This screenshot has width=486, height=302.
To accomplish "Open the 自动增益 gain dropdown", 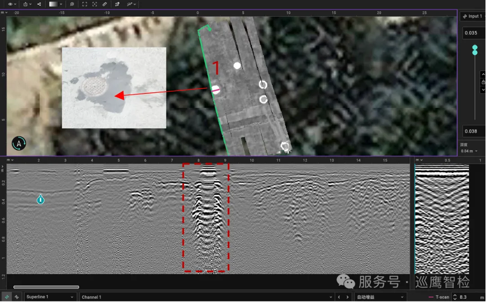I will pyautogui.click(x=380, y=297).
